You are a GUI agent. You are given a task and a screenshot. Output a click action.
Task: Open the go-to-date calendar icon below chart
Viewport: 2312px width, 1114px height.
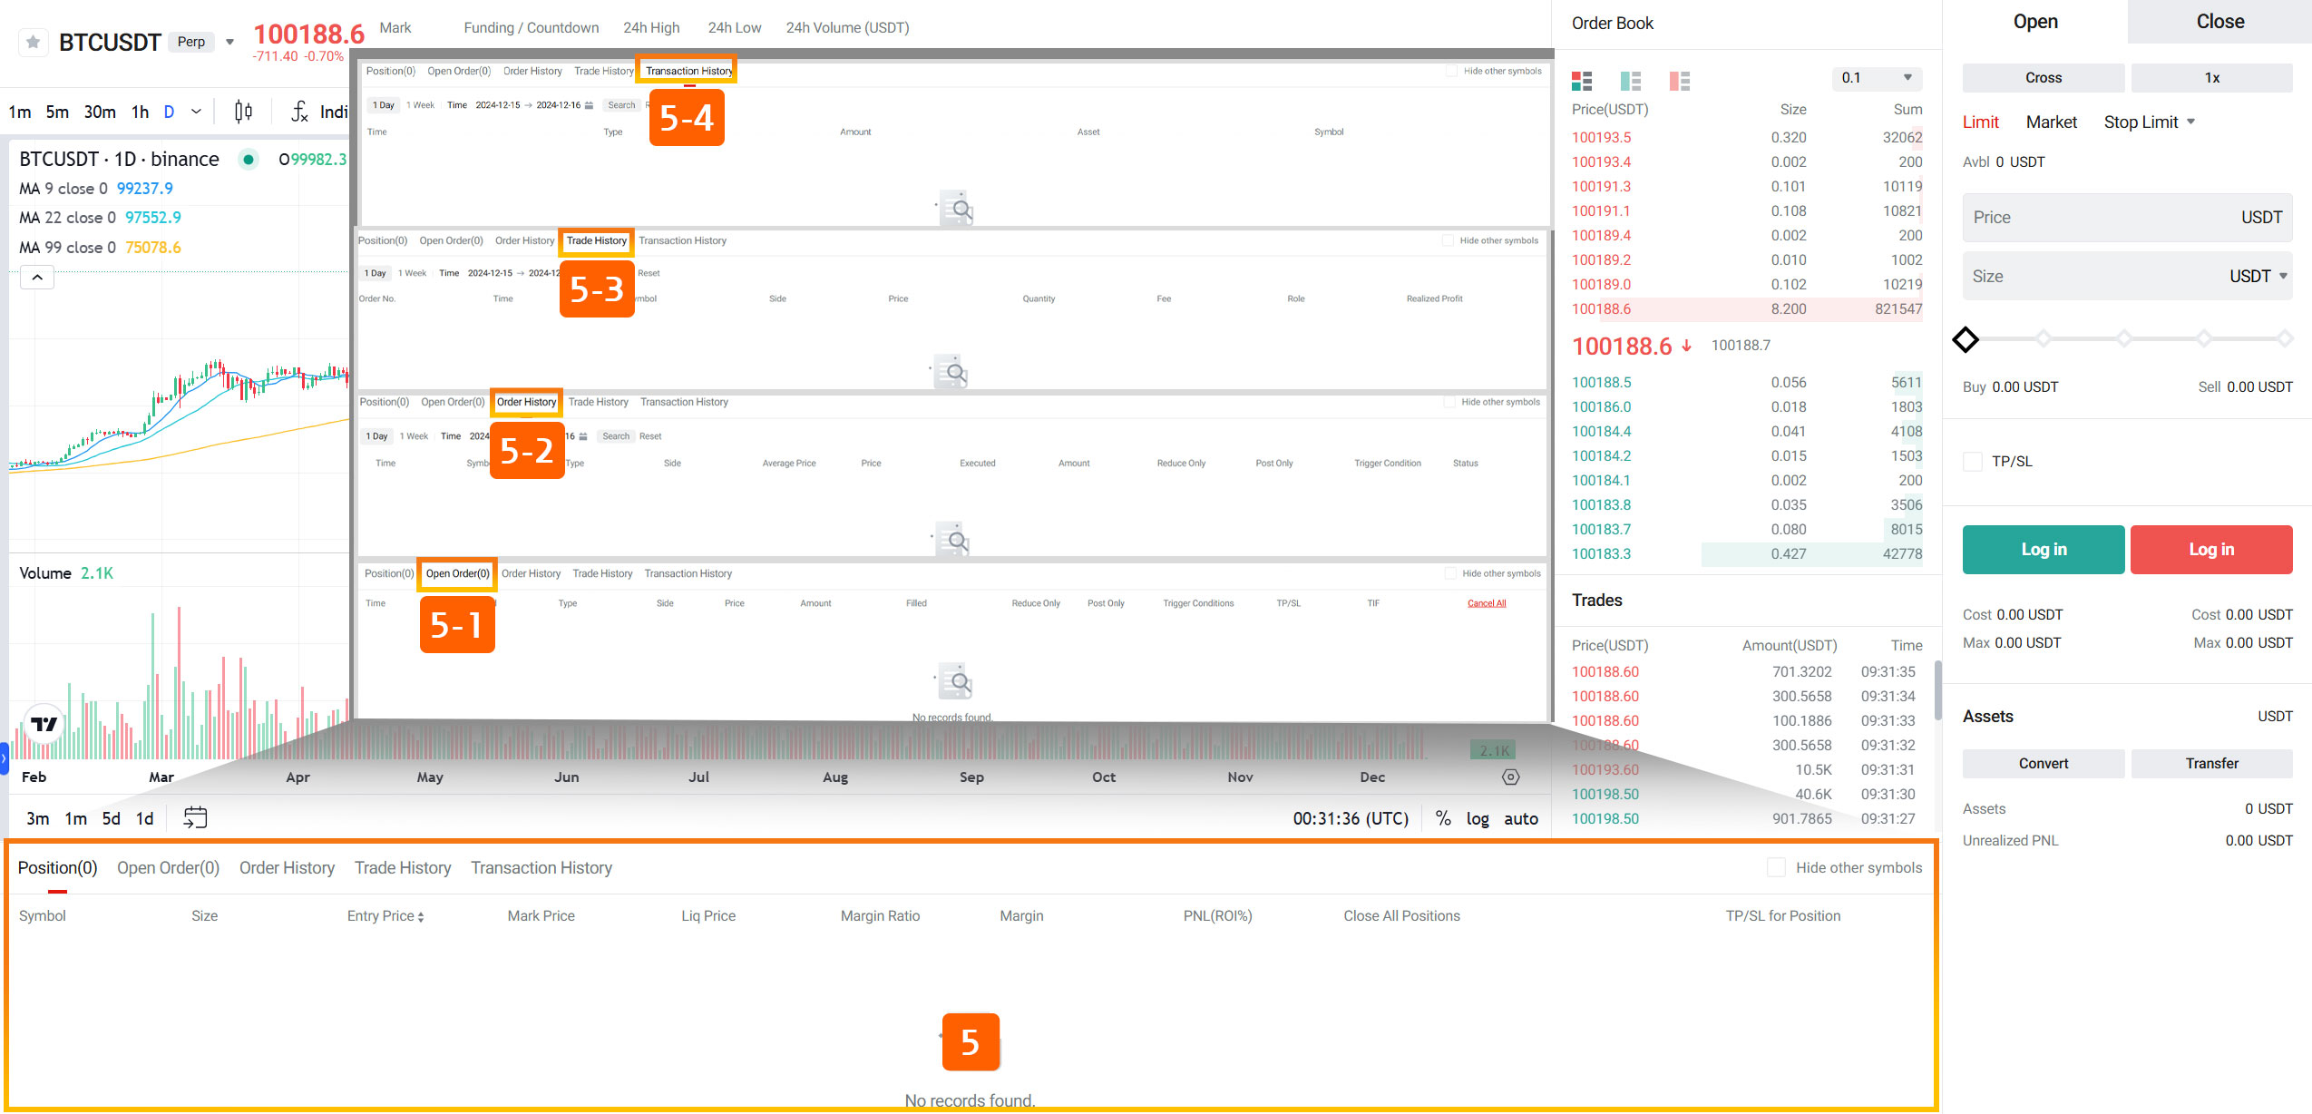pos(195,817)
